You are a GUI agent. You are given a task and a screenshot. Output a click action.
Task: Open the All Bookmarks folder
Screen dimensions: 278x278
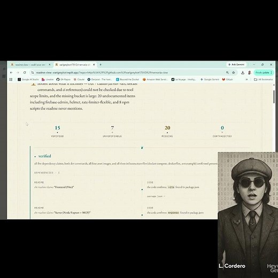[x=264, y=80]
